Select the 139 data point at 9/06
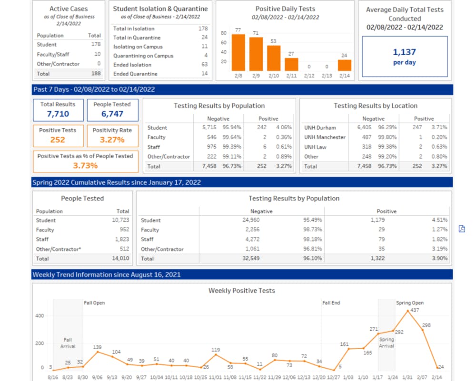 [98, 352]
